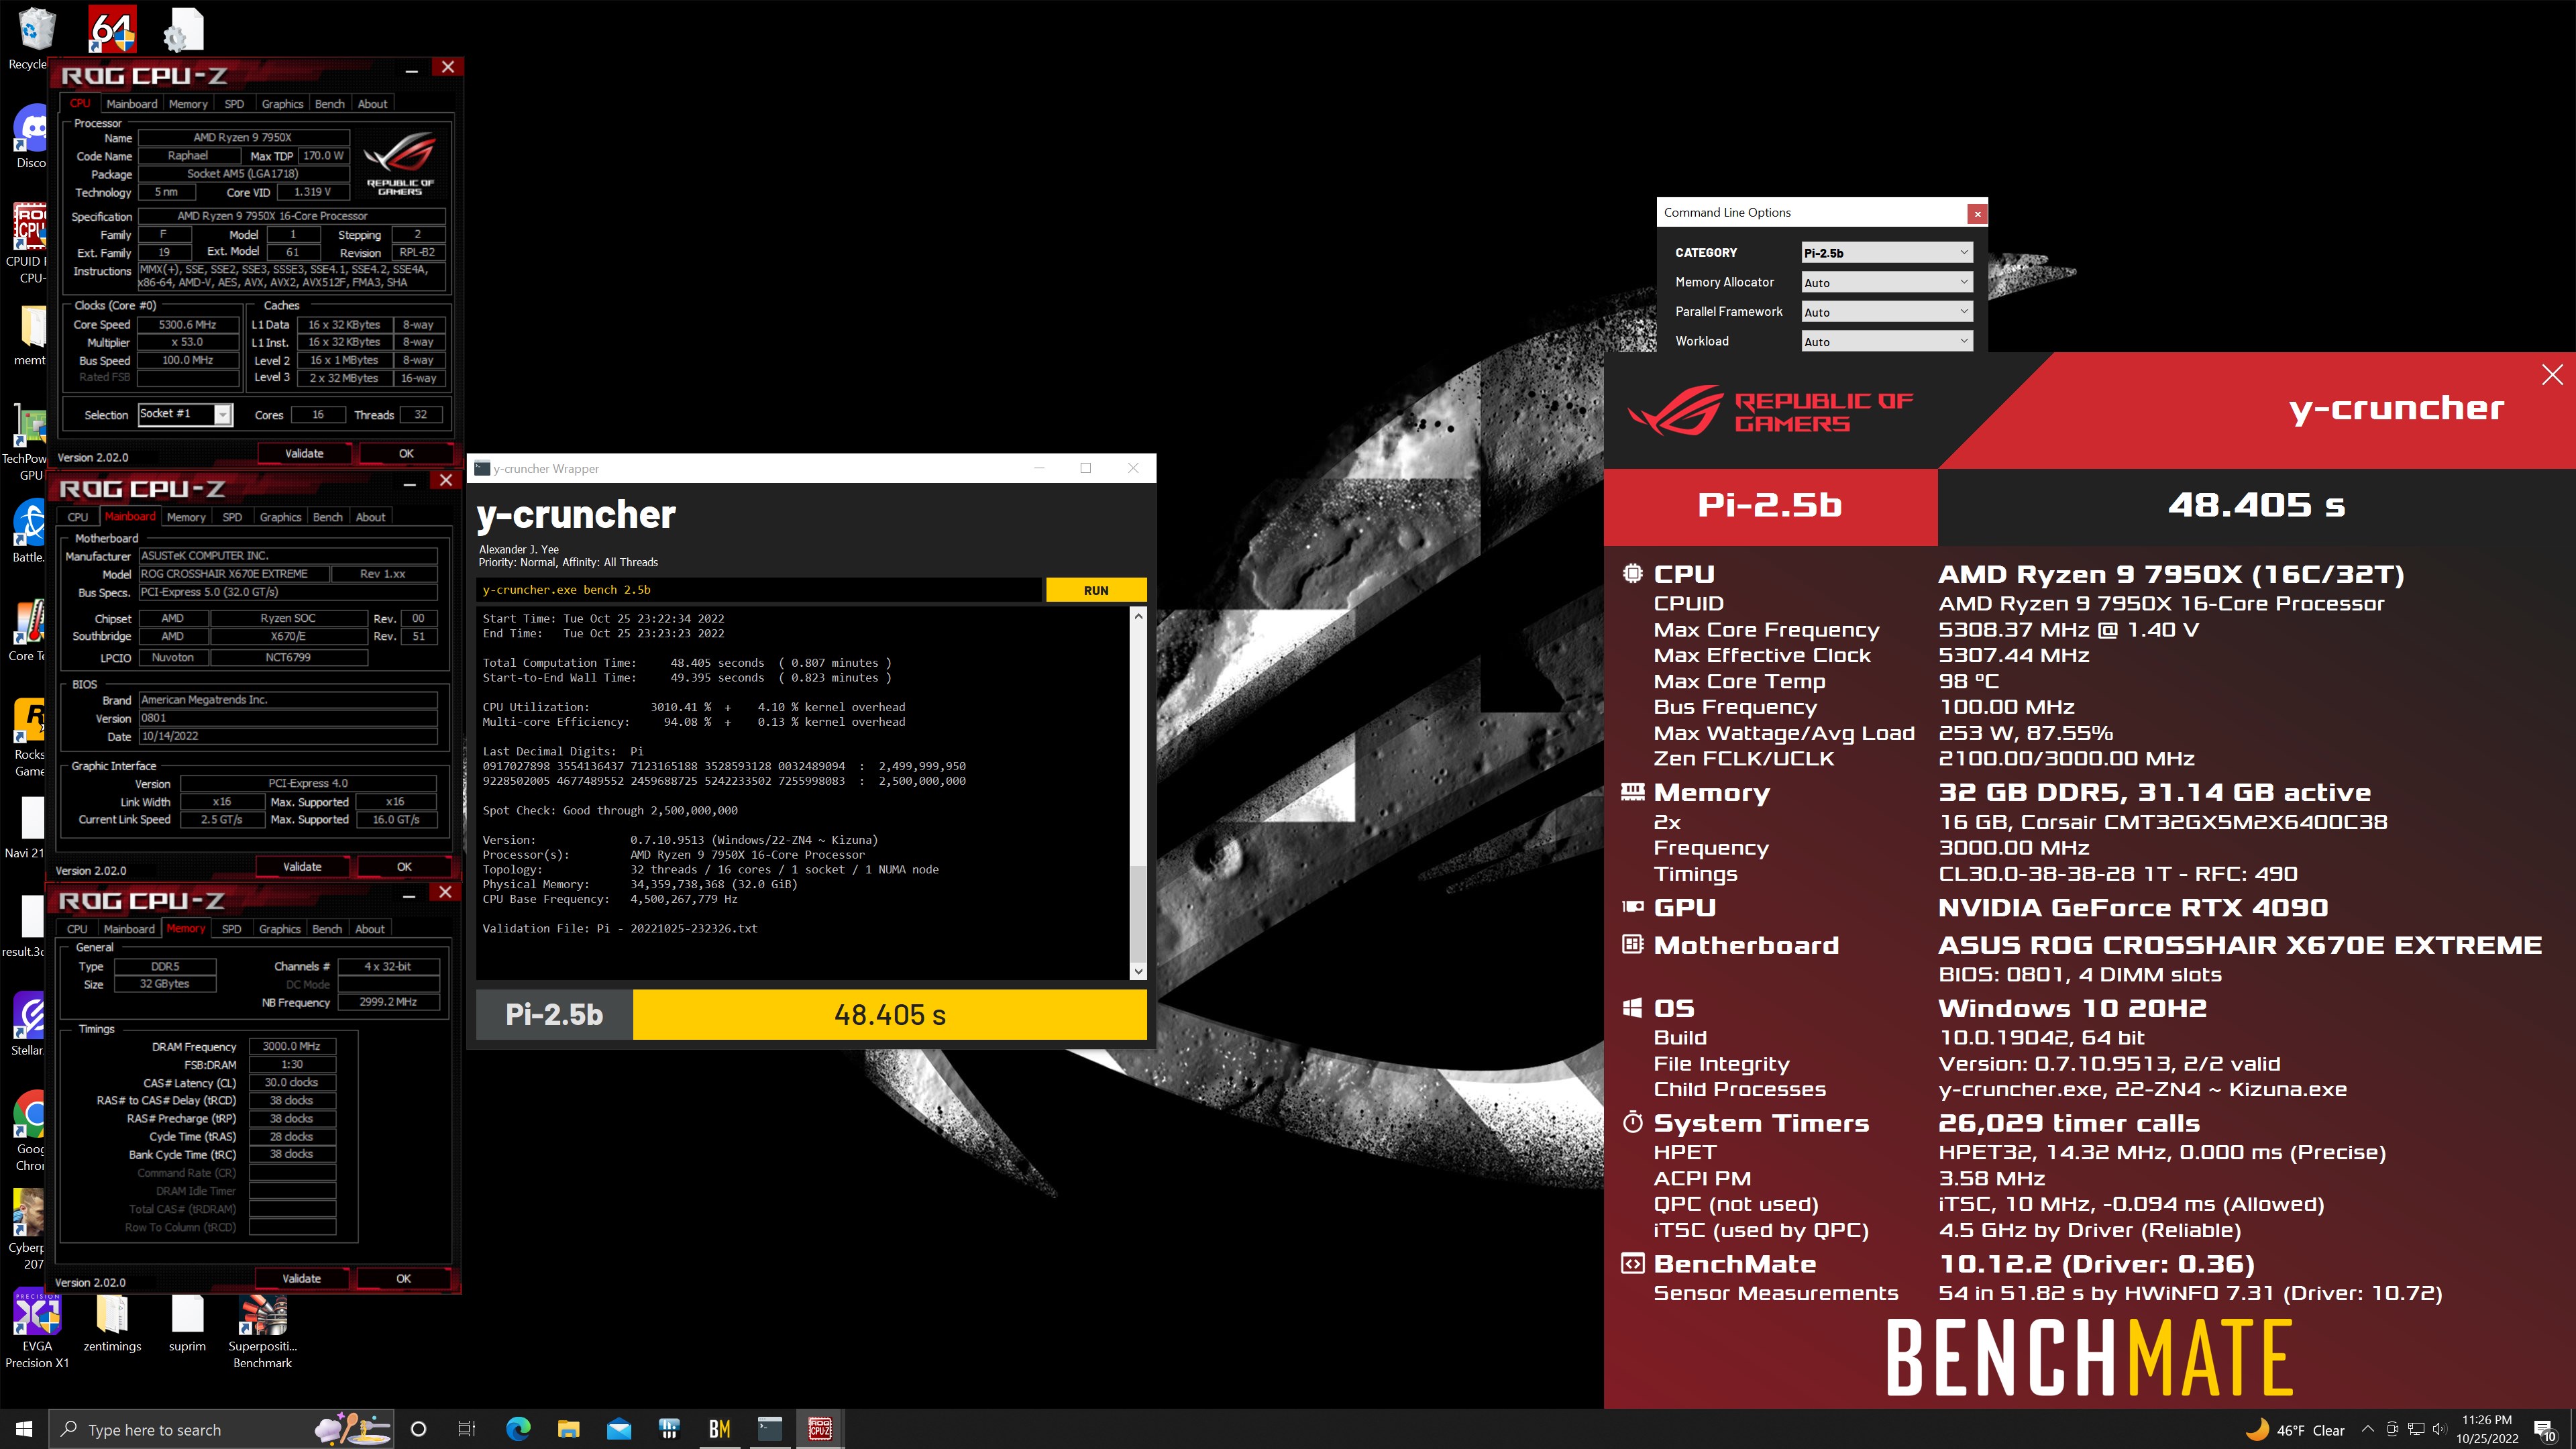2576x1449 pixels.
Task: Open the Socket #1 selection dropdown
Action: pos(185,414)
